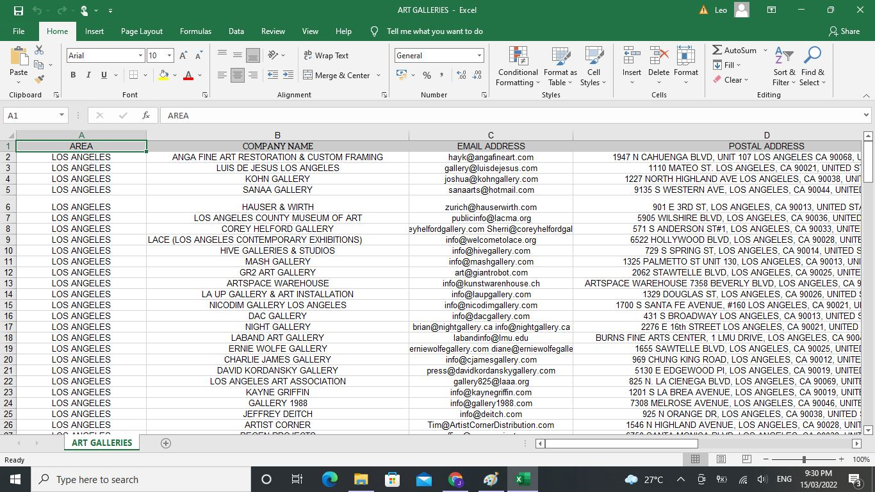
Task: Apply Percent Style to the cell
Action: [x=427, y=75]
